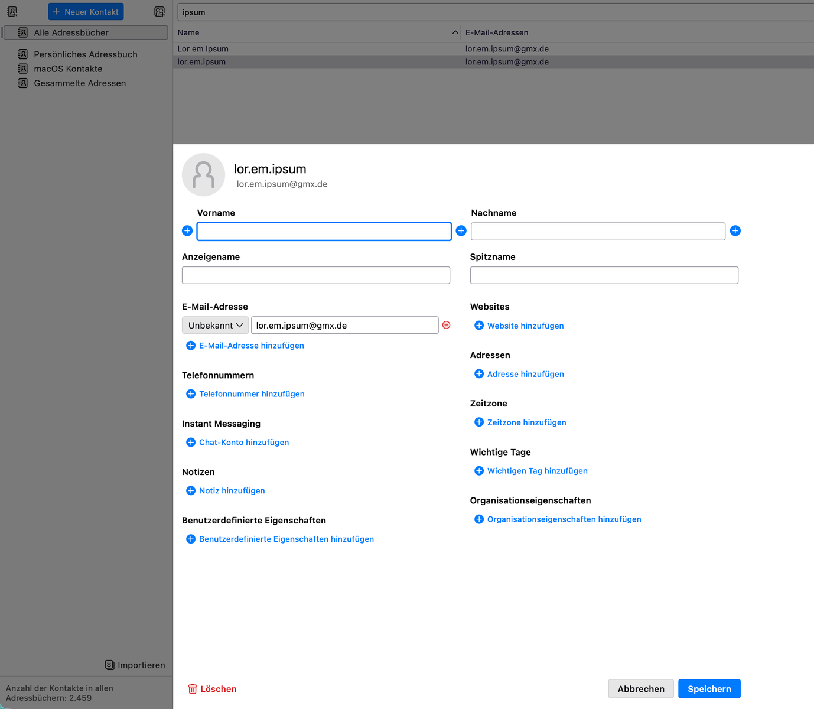The image size is (814, 709).
Task: Click the macOS Kontakte book icon
Action: point(23,69)
